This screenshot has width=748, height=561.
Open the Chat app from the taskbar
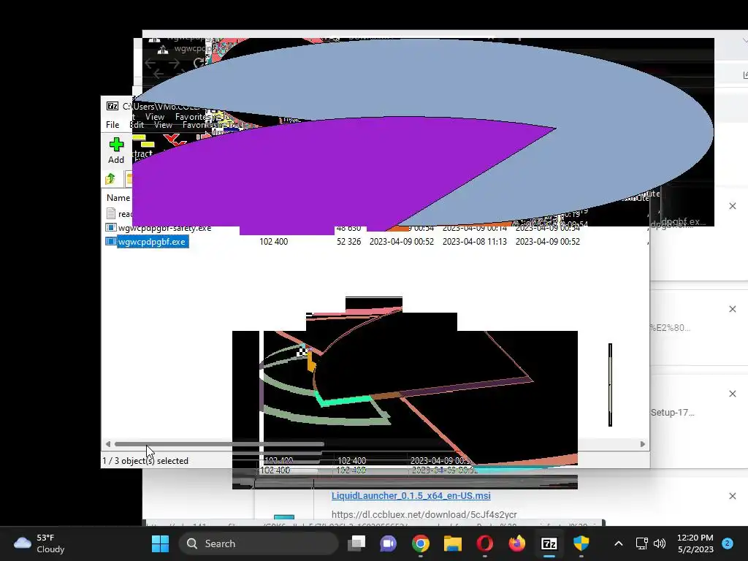click(389, 543)
